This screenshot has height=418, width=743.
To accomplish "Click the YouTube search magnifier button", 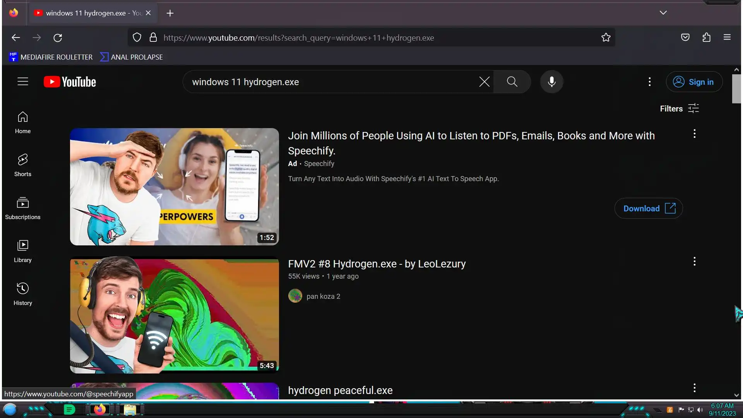I will click(x=512, y=82).
